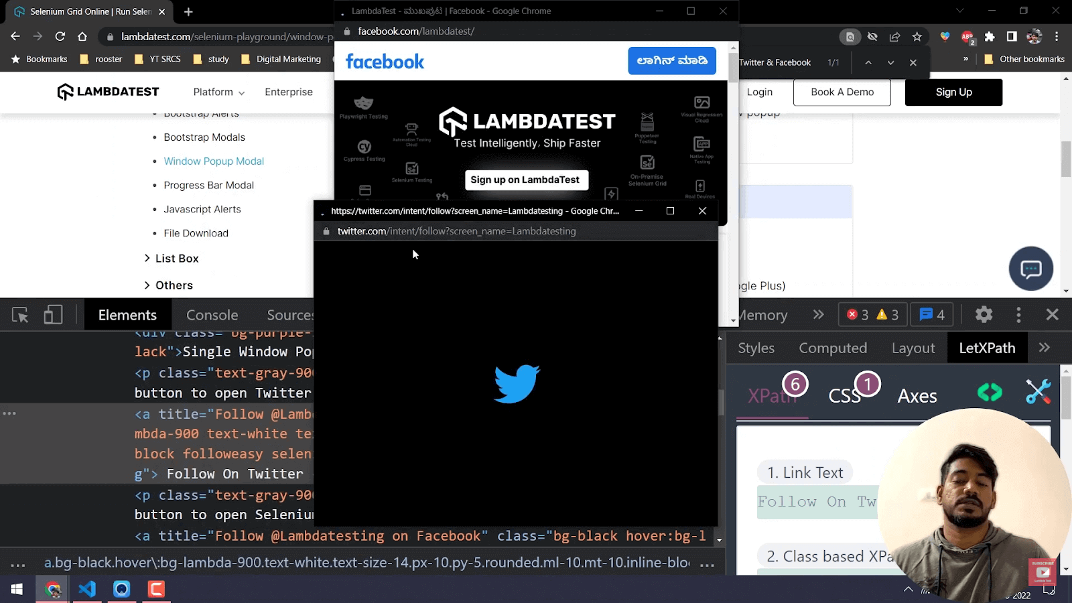Expand the List Box section
The width and height of the screenshot is (1072, 603).
point(177,258)
